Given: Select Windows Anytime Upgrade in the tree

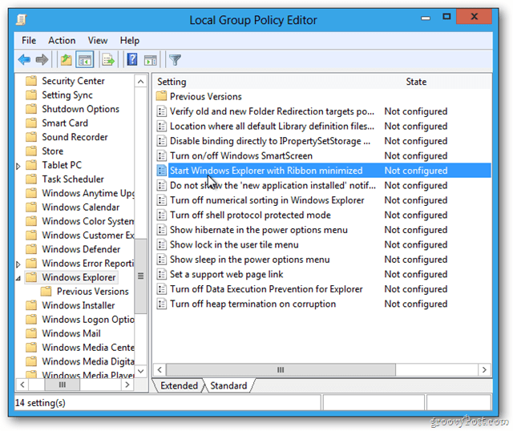Looking at the screenshot, I should [88, 193].
